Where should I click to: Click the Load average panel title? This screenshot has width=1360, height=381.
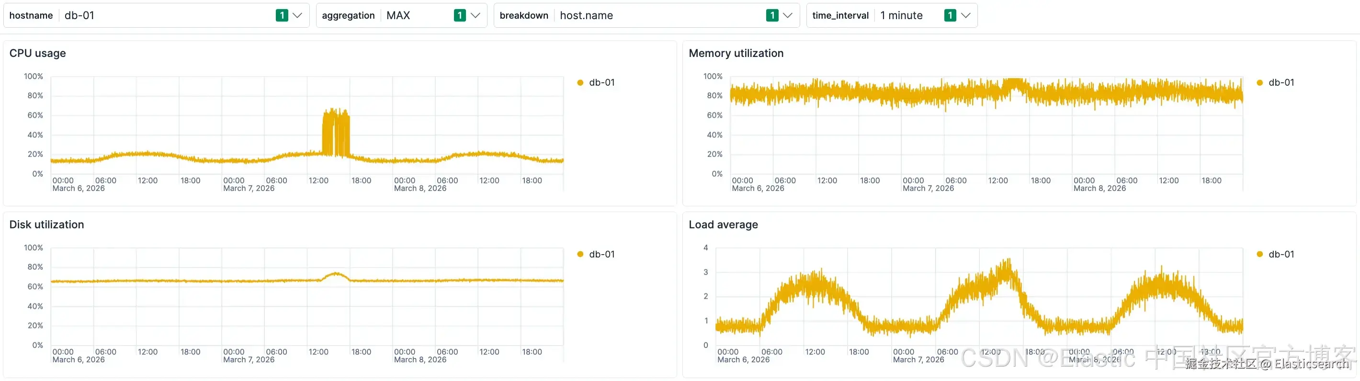click(723, 225)
